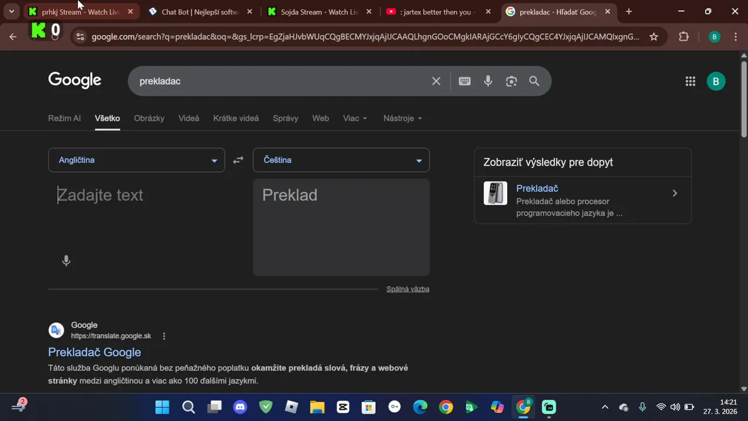
Task: Open Chrome profile B in toolbar
Action: 714,37
